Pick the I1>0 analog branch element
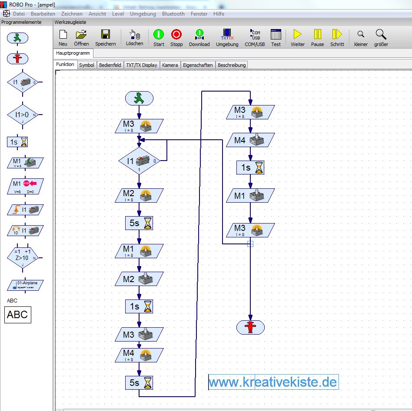 tap(23, 115)
